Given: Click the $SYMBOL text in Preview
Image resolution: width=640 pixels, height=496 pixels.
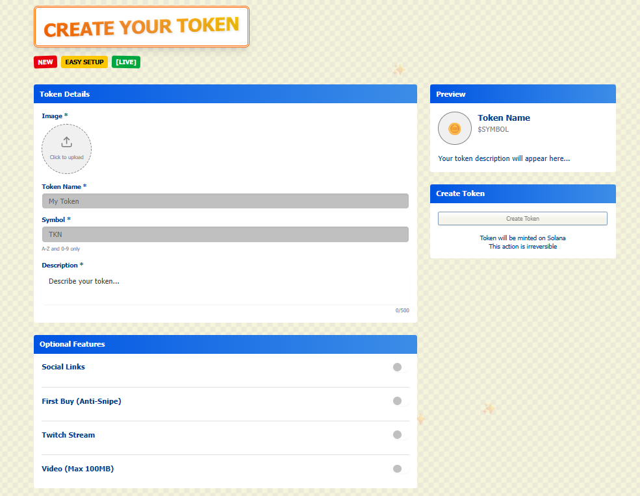Looking at the screenshot, I should (493, 129).
